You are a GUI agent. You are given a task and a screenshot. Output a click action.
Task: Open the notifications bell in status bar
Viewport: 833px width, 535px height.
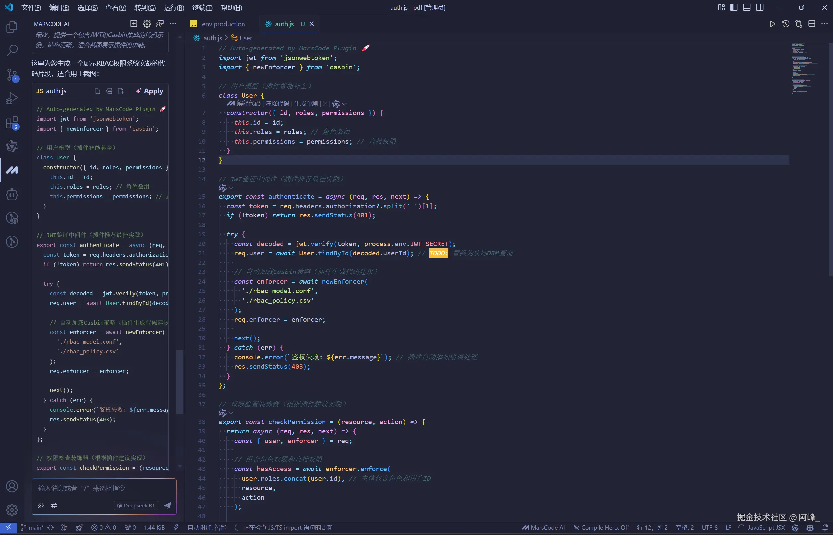[x=825, y=527]
